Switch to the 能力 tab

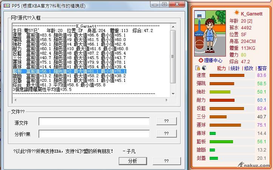pyautogui.click(x=221, y=68)
